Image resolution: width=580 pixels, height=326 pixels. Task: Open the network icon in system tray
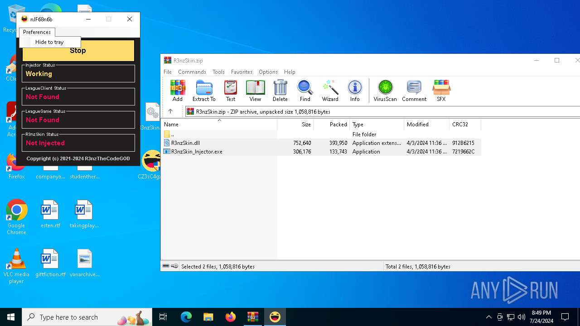pyautogui.click(x=511, y=317)
